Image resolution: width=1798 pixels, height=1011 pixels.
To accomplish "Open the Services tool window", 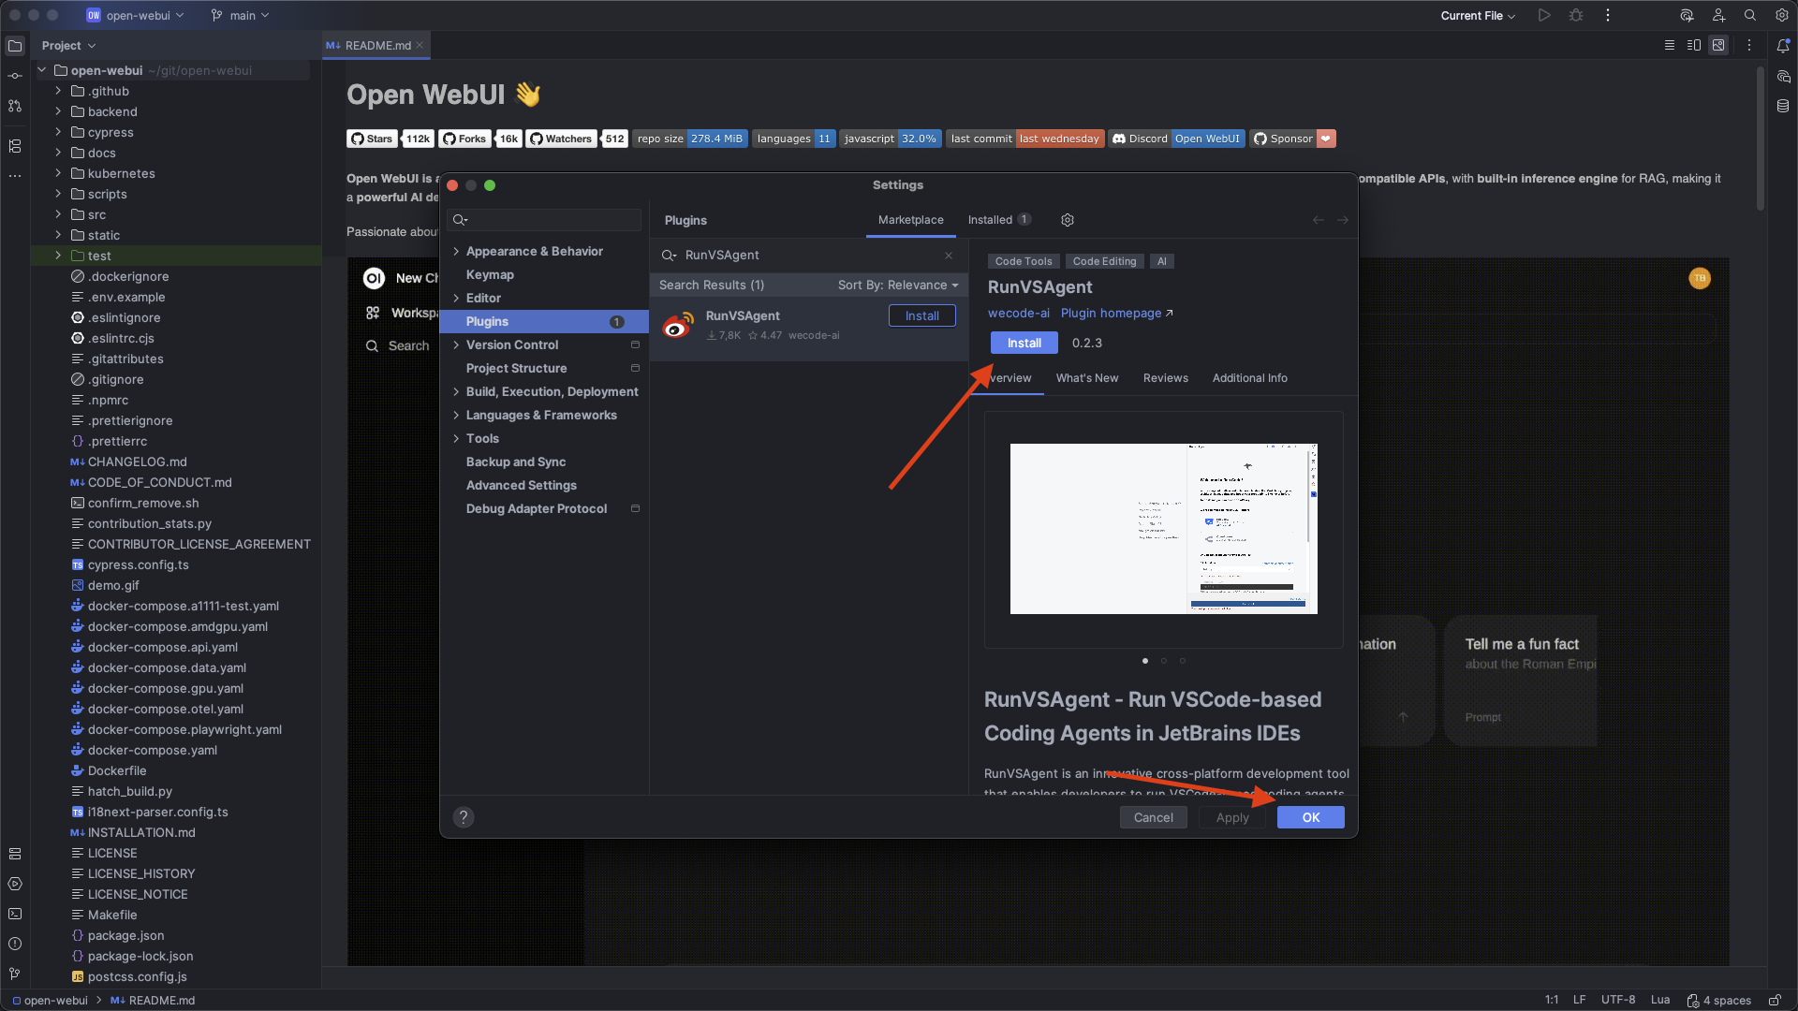I will (15, 884).
